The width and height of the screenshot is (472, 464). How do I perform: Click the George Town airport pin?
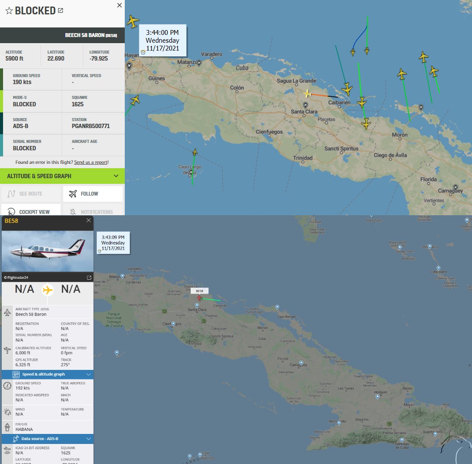coord(400,247)
